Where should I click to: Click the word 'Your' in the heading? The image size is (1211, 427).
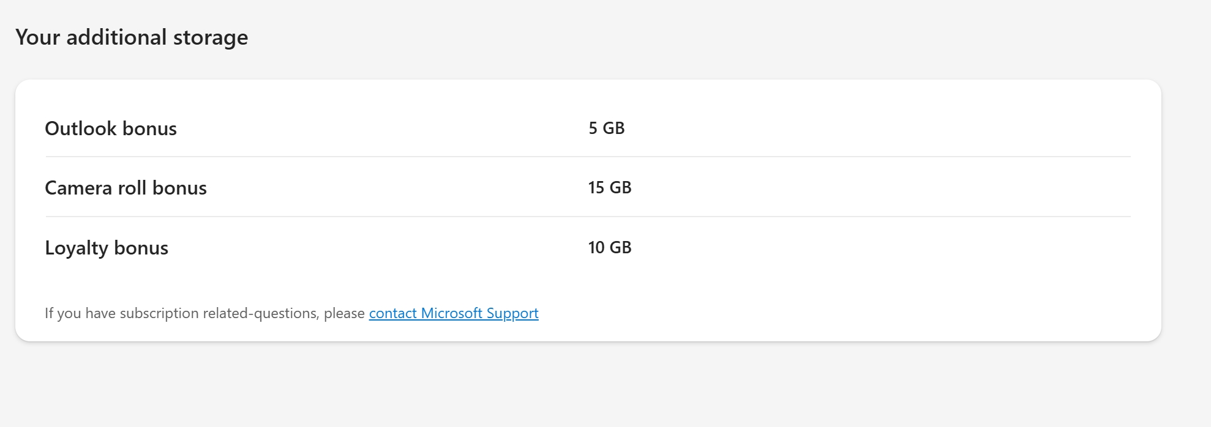(x=37, y=37)
